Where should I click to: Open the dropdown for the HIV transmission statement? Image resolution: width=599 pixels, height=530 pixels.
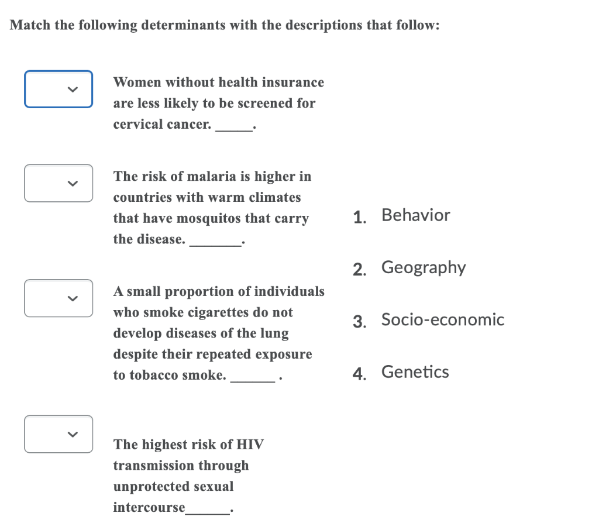click(58, 434)
